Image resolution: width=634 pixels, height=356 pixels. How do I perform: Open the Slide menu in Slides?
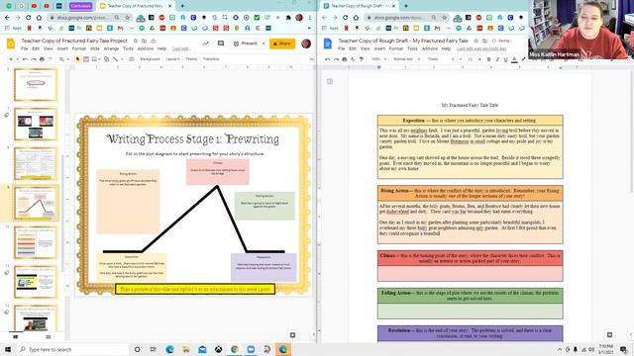(x=95, y=48)
